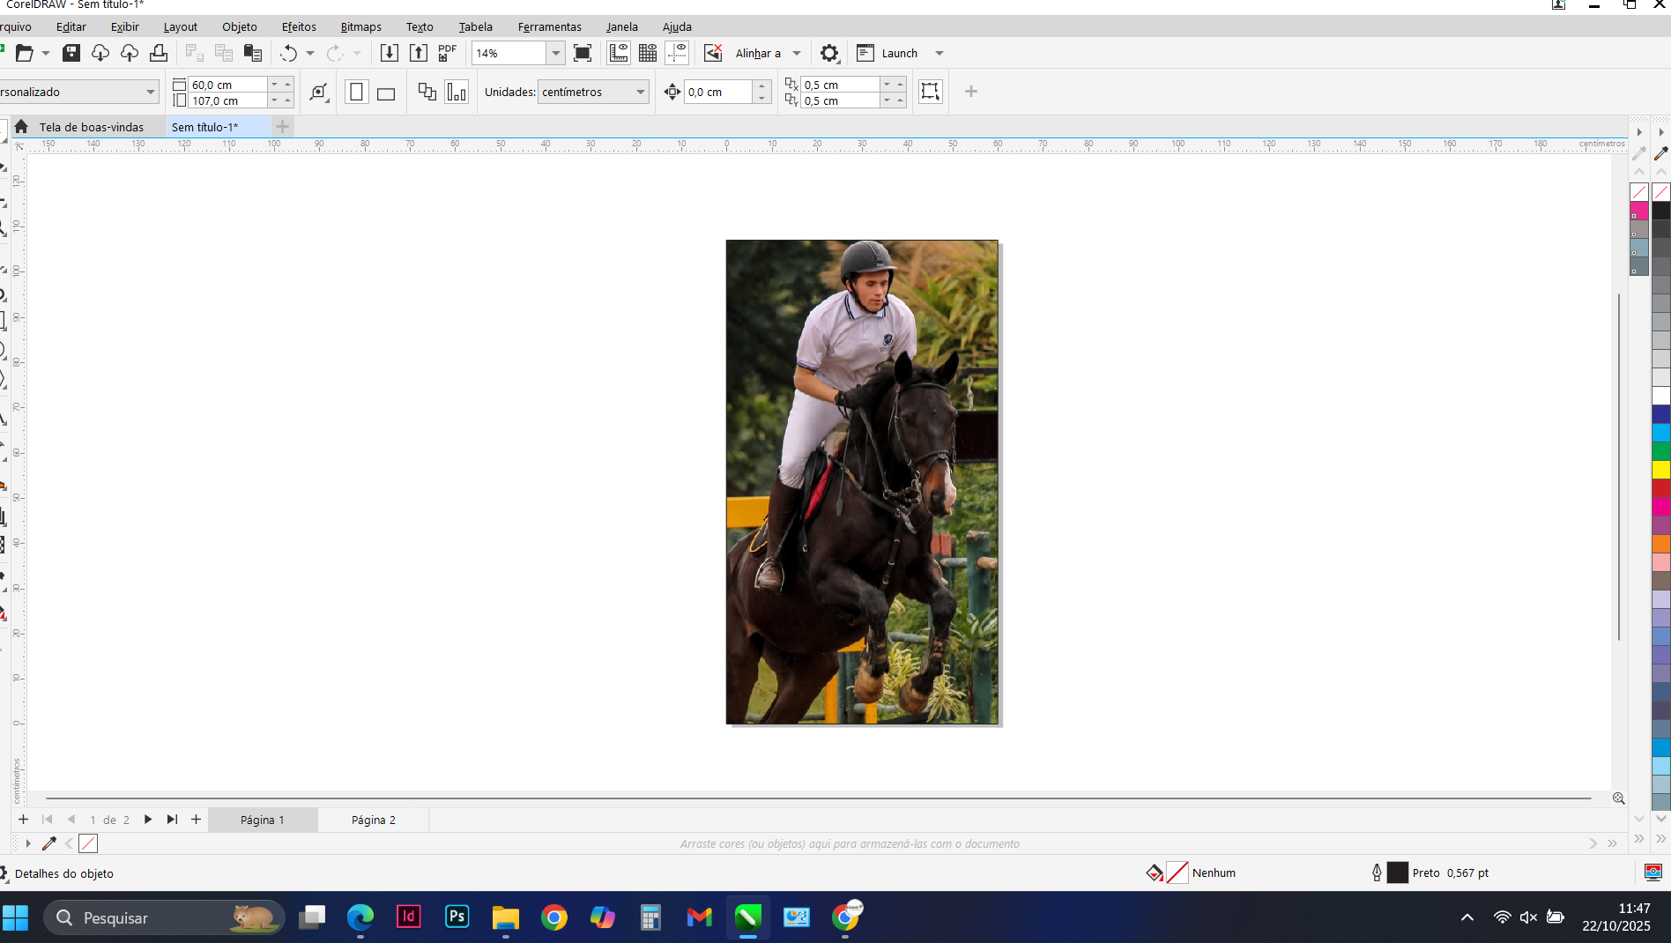
Task: Toggle the rulers display
Action: pyautogui.click(x=619, y=53)
